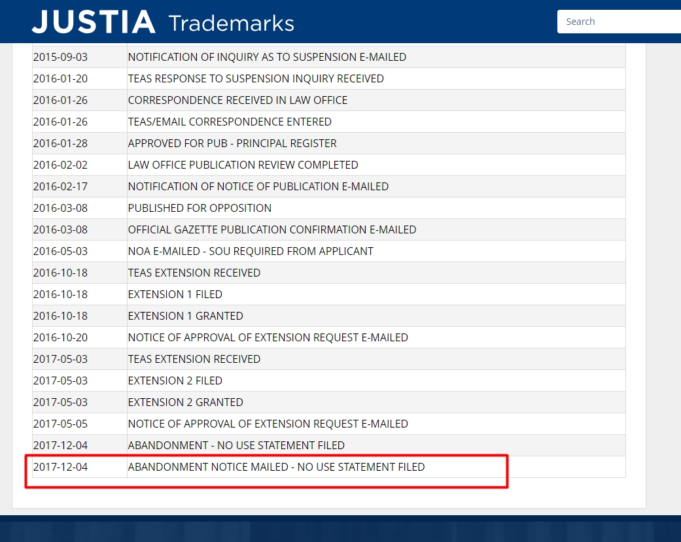
Task: Select 'EXTENSION 1 FILED' entry
Action: click(175, 294)
